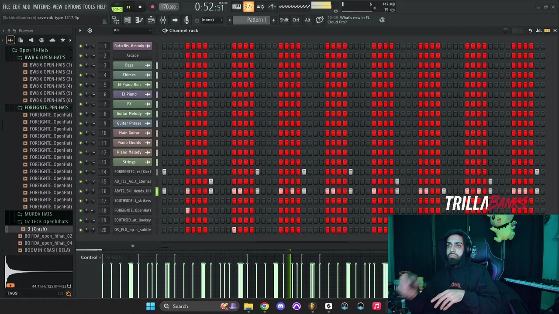Open Discord from the taskbar
The width and height of the screenshot is (559, 314).
280,306
